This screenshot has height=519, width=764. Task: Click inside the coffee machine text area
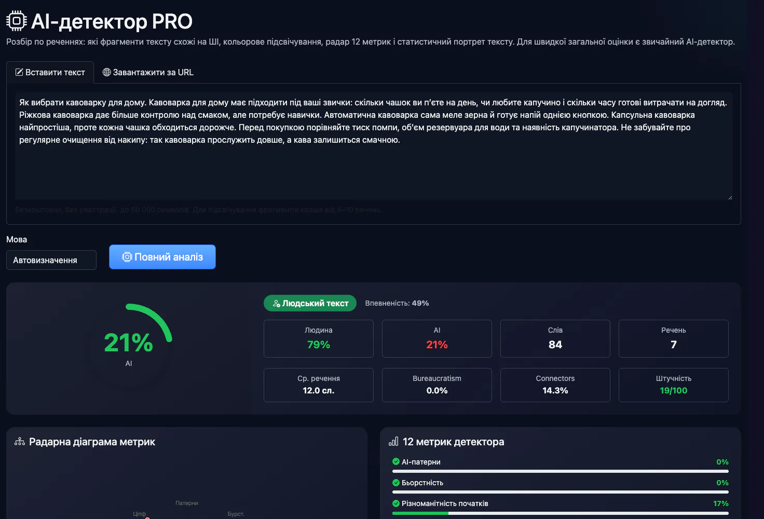pyautogui.click(x=374, y=146)
